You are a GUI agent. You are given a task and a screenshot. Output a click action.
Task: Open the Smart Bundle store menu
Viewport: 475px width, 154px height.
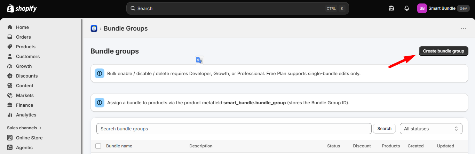[x=444, y=8]
